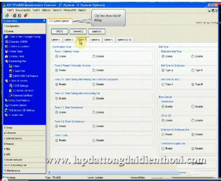221x181 pixels.
Task: Open Holiday Table sidebar icon
Action: point(6,56)
